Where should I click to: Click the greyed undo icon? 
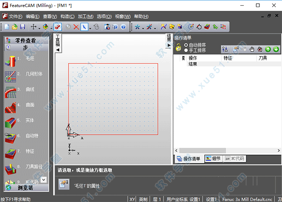[68, 27]
